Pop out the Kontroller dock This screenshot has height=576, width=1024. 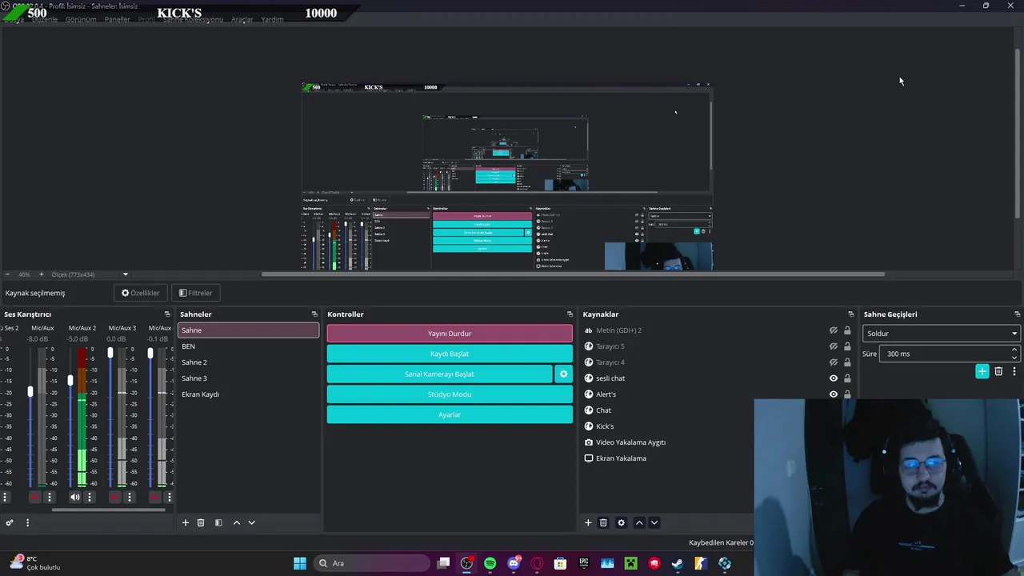[570, 314]
